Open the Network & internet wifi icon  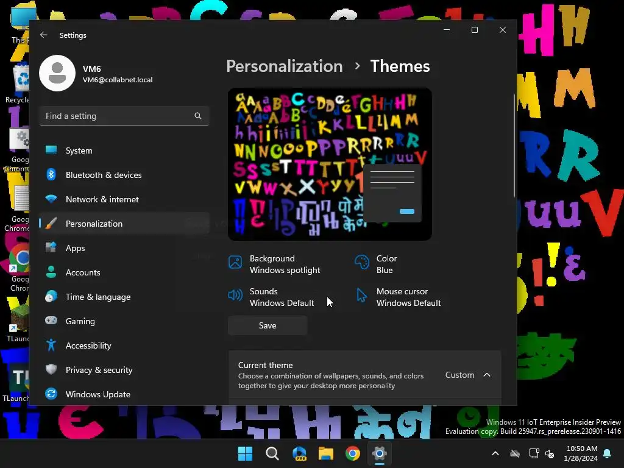[x=51, y=199]
